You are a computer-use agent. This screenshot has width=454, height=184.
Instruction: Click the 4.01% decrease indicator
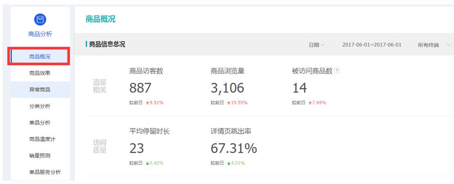[236, 163]
